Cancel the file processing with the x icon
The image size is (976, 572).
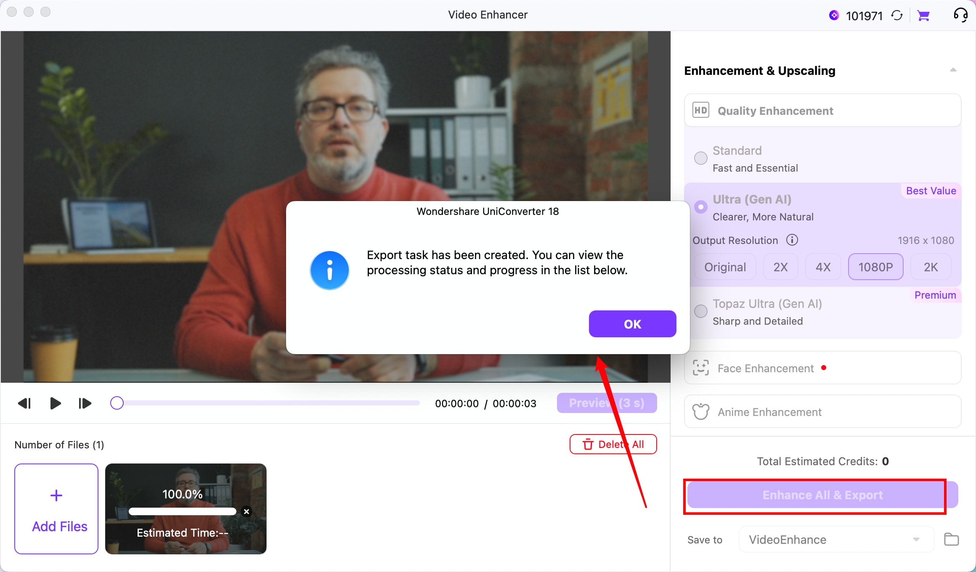247,511
